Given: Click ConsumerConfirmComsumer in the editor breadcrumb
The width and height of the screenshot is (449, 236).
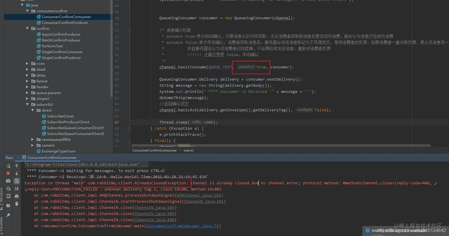Looking at the screenshot, I should pos(154,150).
